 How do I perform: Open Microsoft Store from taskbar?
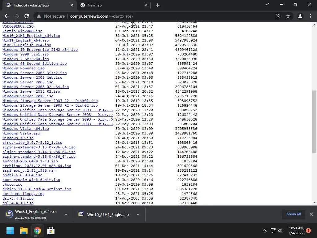51,231
